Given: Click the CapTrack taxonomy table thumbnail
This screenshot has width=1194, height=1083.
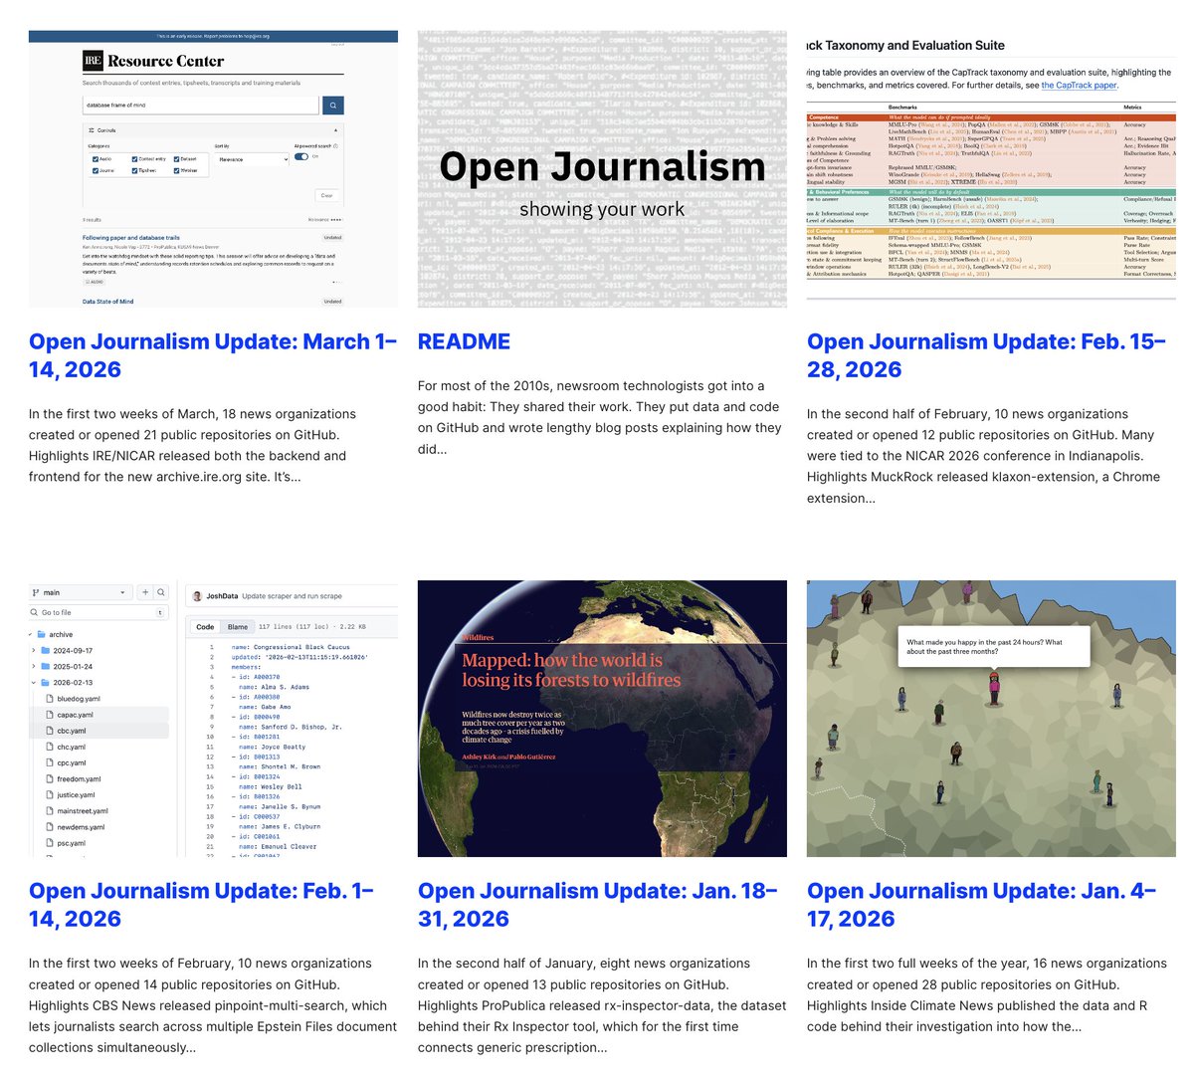Looking at the screenshot, I should coord(991,168).
